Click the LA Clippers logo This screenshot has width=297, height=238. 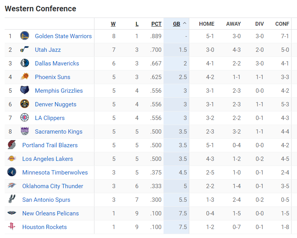point(25,118)
